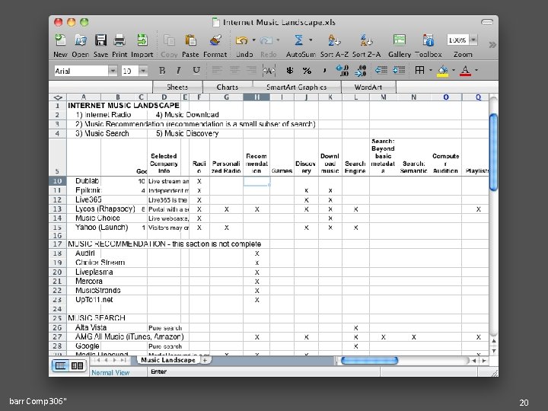
Task: Toggle Italic formatting button
Action: (x=179, y=71)
